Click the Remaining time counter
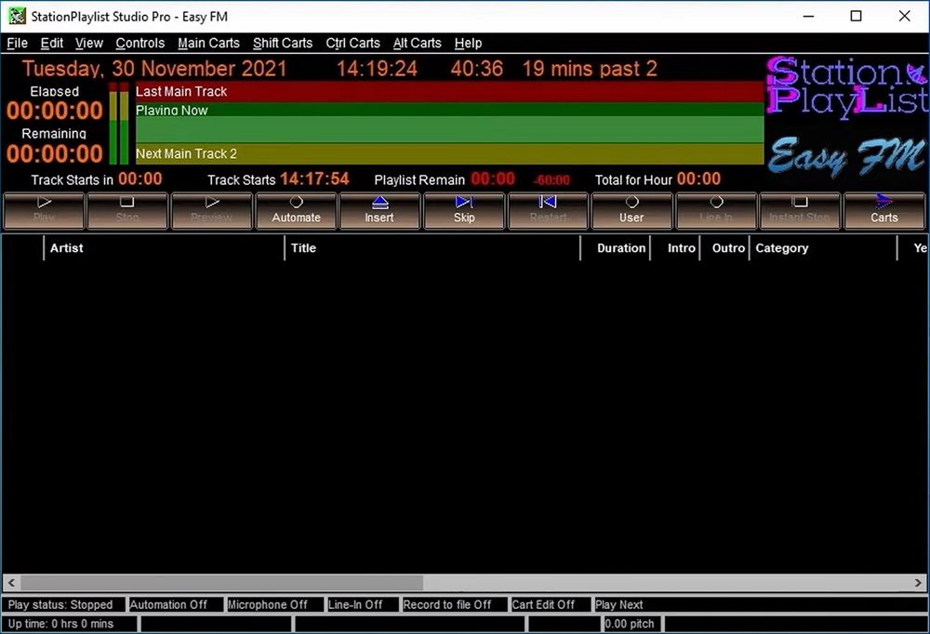 [55, 154]
